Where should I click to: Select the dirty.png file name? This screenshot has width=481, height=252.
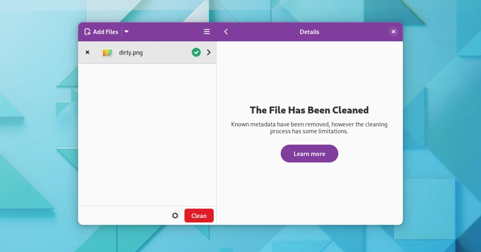(x=131, y=53)
